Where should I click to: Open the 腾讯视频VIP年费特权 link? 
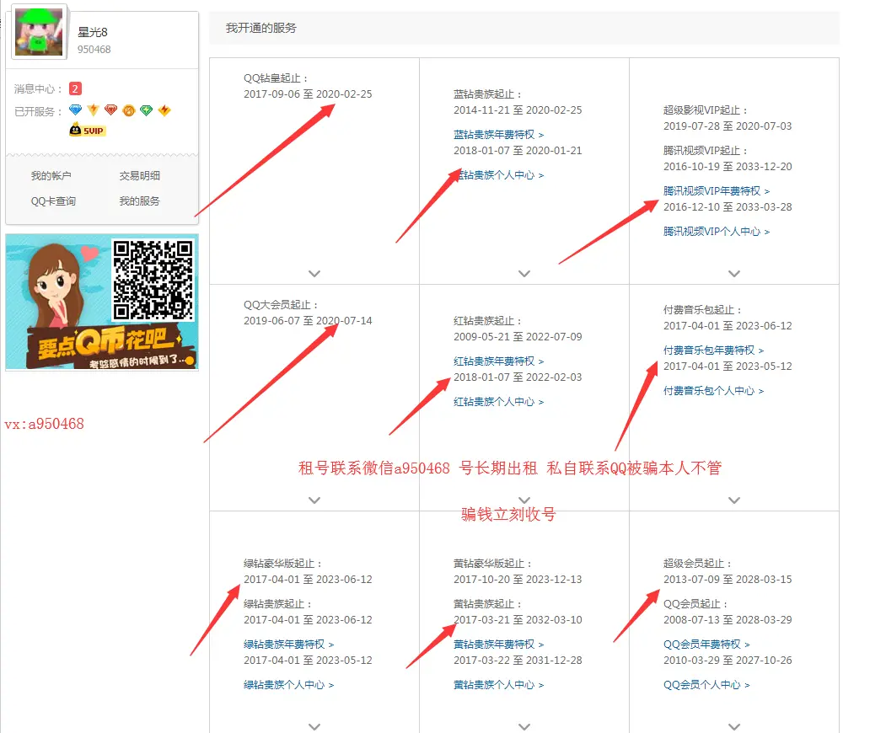coord(717,191)
